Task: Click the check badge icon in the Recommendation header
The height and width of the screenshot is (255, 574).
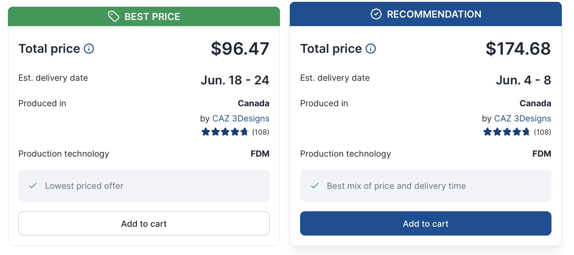Action: point(376,14)
